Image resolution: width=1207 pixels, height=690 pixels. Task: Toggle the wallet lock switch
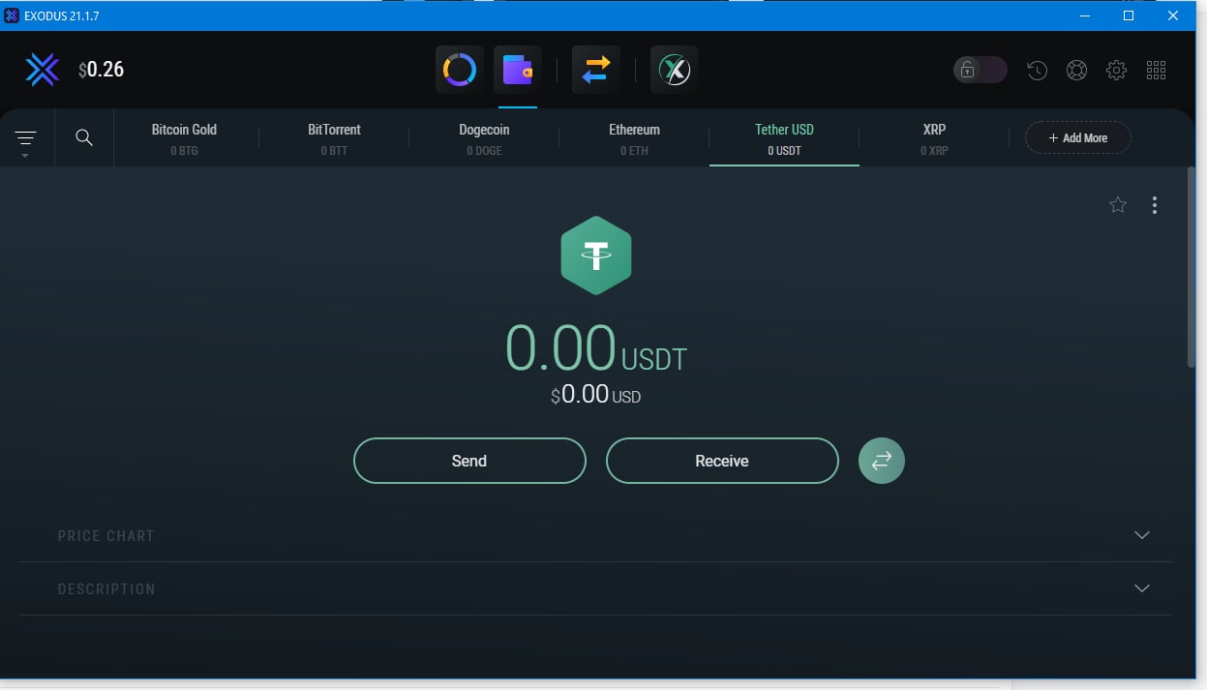click(x=980, y=70)
